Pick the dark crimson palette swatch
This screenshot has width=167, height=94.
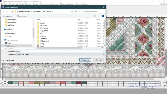79,83
